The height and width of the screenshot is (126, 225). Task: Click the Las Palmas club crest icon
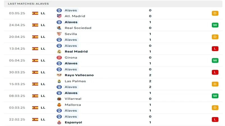point(59,81)
